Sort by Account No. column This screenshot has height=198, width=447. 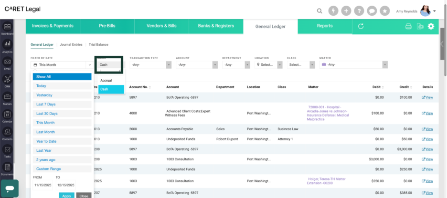point(140,87)
